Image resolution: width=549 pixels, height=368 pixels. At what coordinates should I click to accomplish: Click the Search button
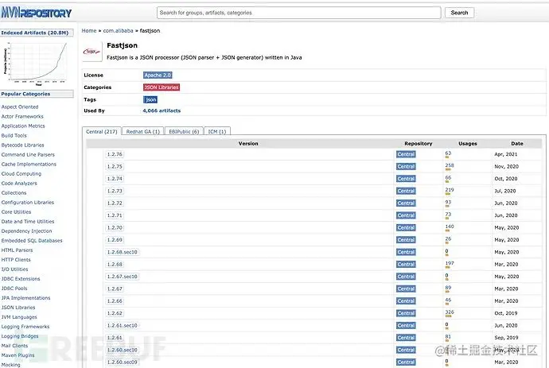pos(459,13)
